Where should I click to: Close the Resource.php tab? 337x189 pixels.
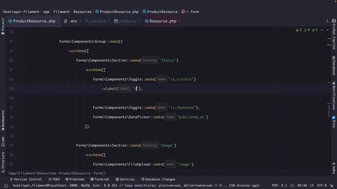[180, 21]
